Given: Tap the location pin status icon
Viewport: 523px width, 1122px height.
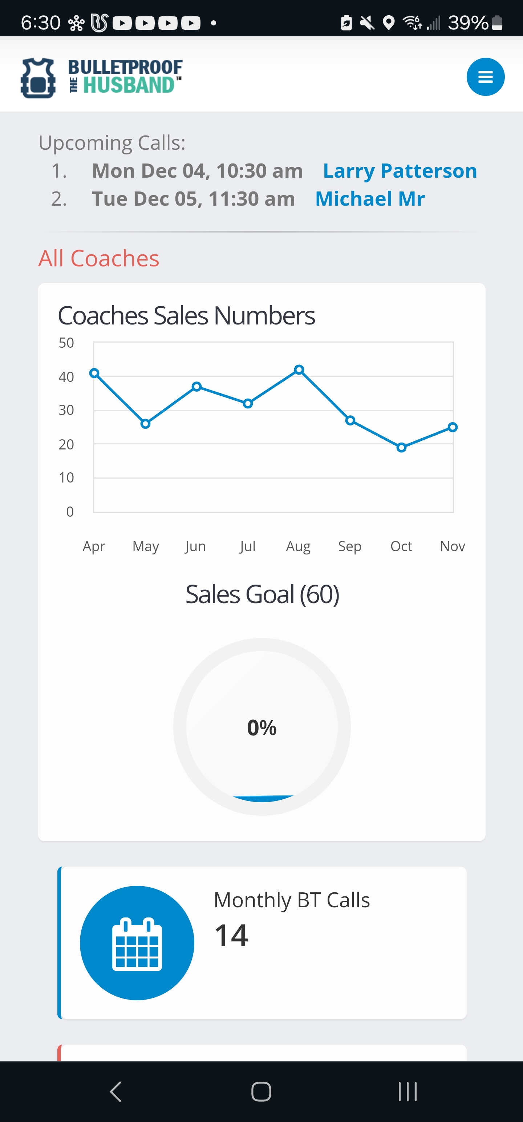Looking at the screenshot, I should [x=389, y=23].
